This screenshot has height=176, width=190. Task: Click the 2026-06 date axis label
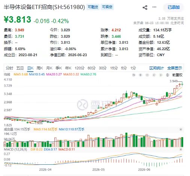(x=144, y=170)
